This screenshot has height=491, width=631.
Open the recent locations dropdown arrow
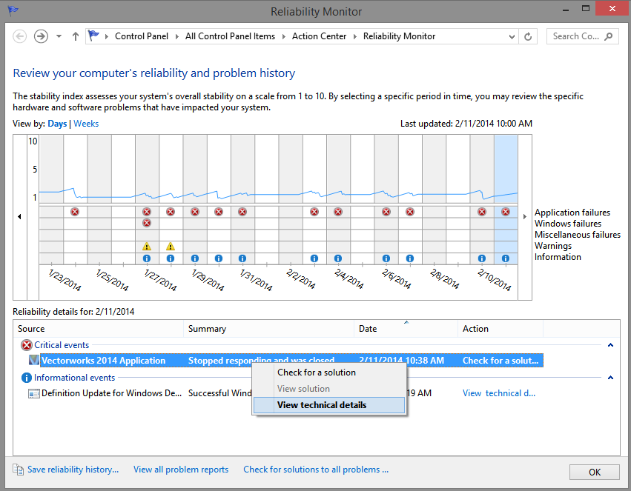(x=59, y=36)
